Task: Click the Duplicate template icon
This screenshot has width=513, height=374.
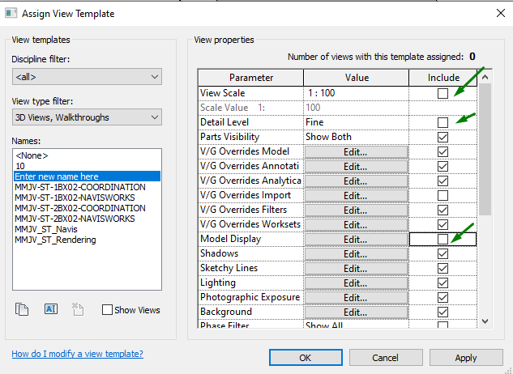Action: (x=23, y=308)
